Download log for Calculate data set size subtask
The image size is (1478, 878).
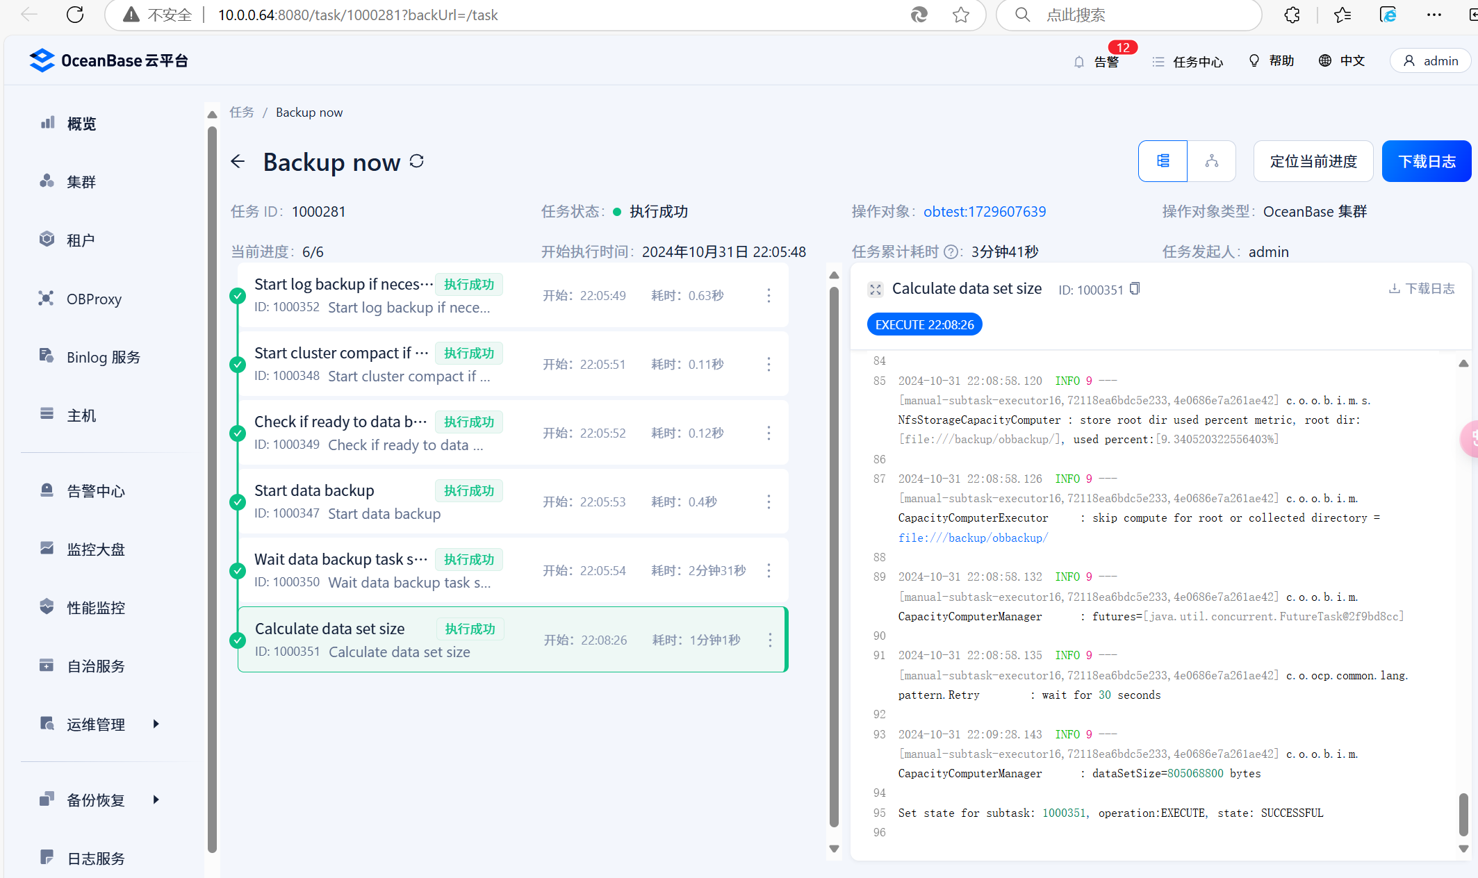[x=1422, y=289]
